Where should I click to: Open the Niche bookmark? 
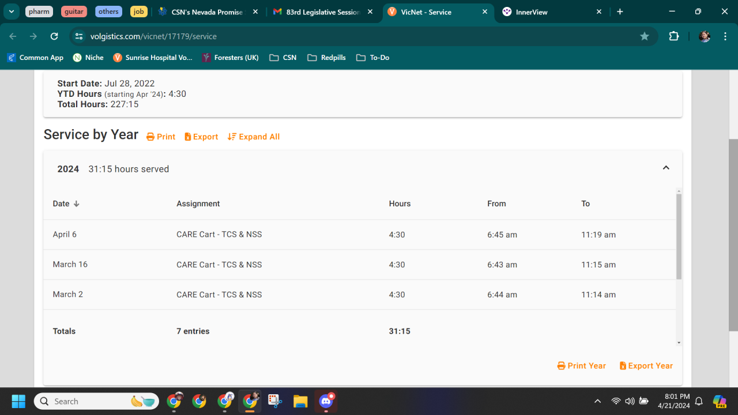(88, 58)
